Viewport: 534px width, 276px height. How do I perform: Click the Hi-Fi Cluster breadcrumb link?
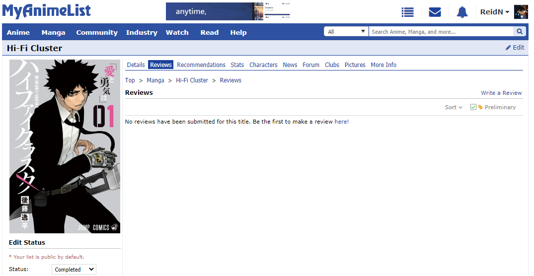coord(192,80)
